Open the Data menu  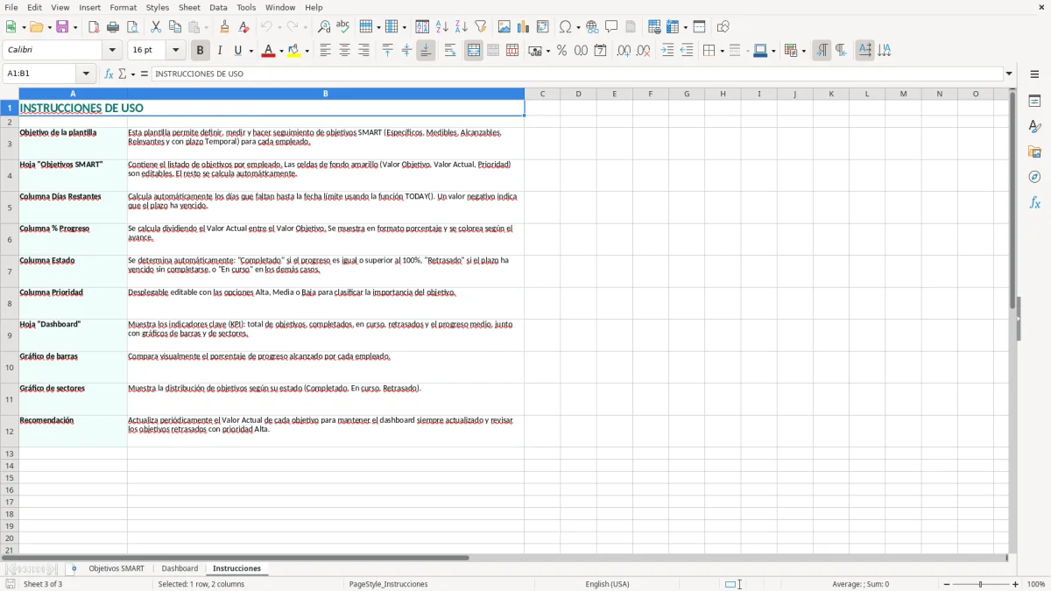(218, 7)
